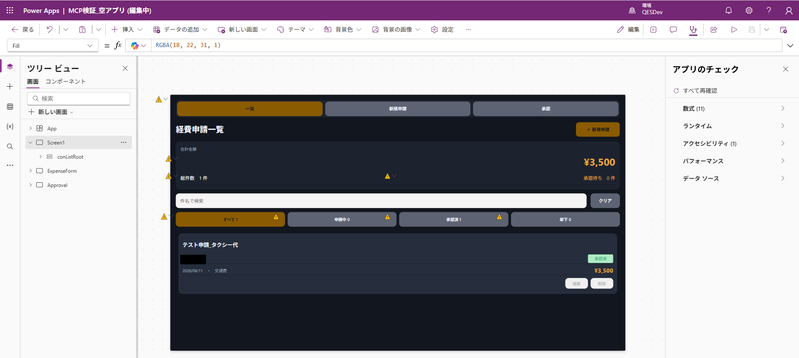This screenshot has height=358, width=799.
Task: Click the 件名で検索 search box
Action: pos(381,201)
